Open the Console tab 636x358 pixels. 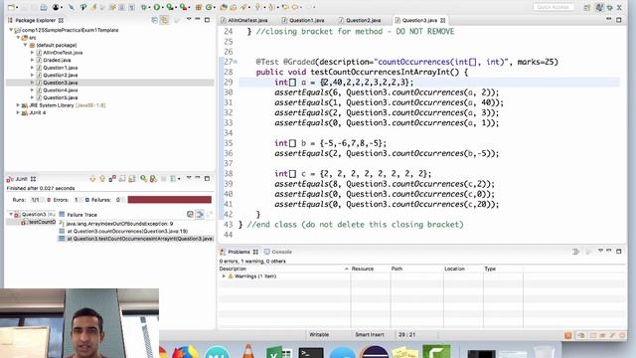coord(278,252)
